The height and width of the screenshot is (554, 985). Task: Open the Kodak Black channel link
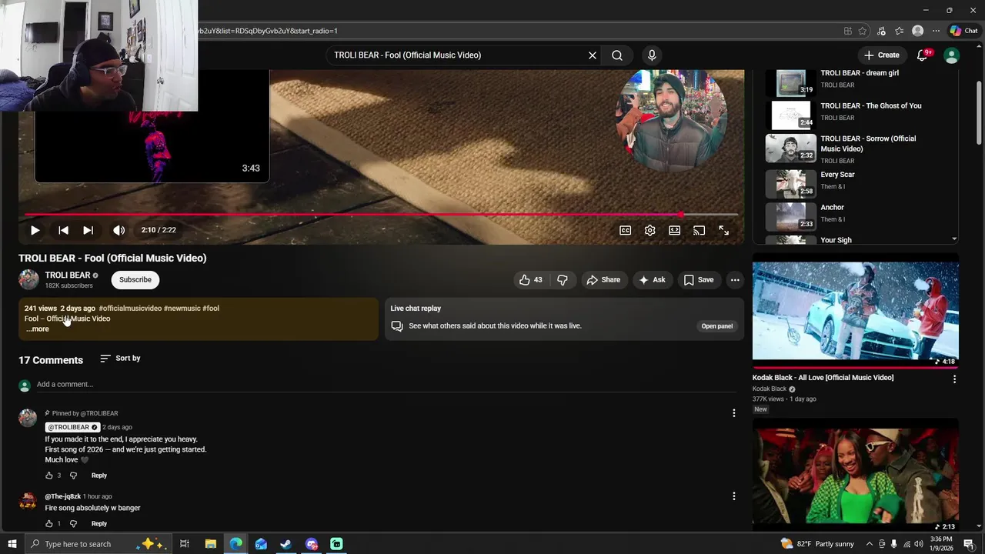[770, 389]
